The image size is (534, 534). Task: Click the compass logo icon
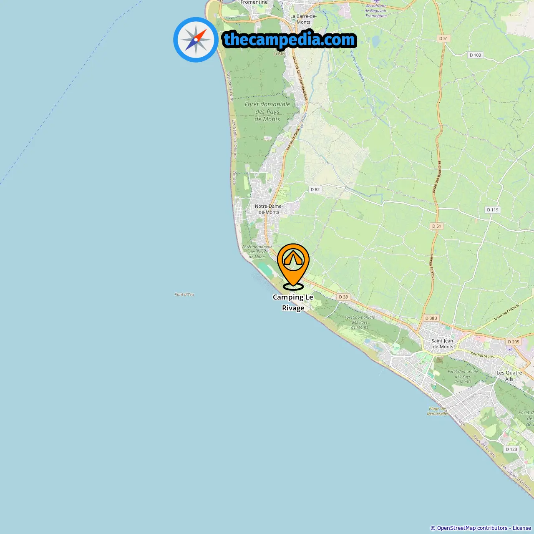196,40
